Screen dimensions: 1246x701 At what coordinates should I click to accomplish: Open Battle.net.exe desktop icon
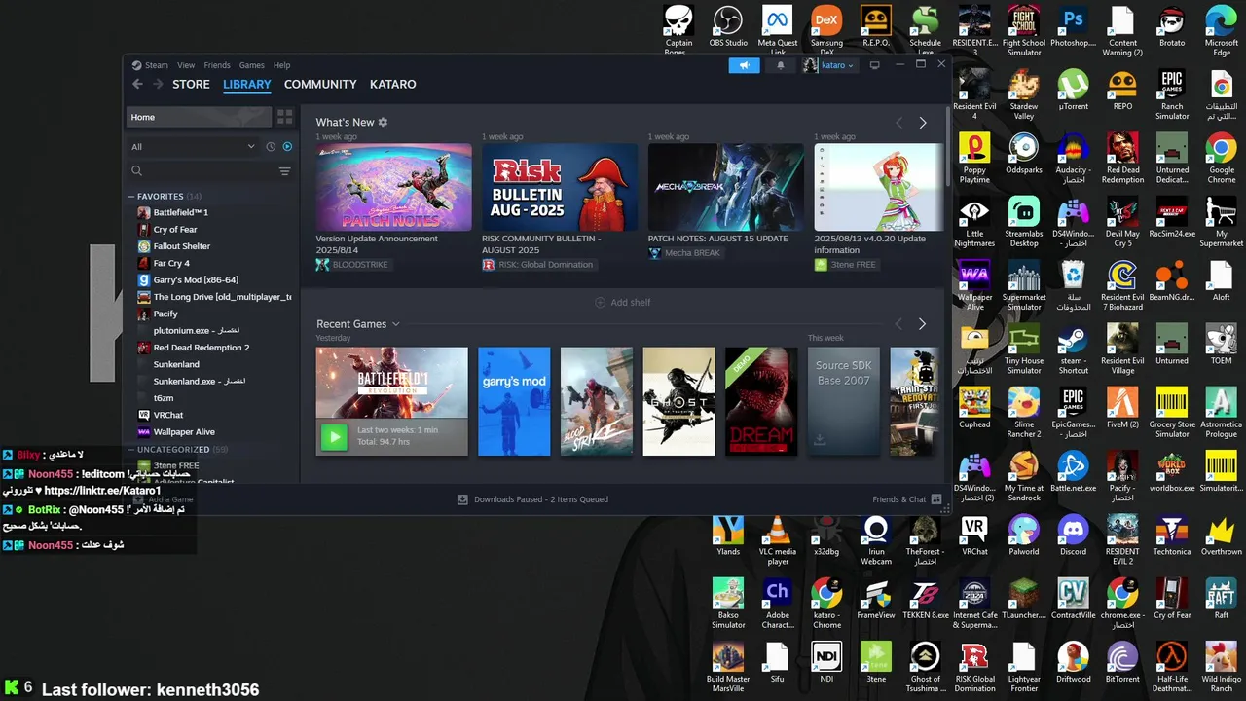click(1073, 472)
